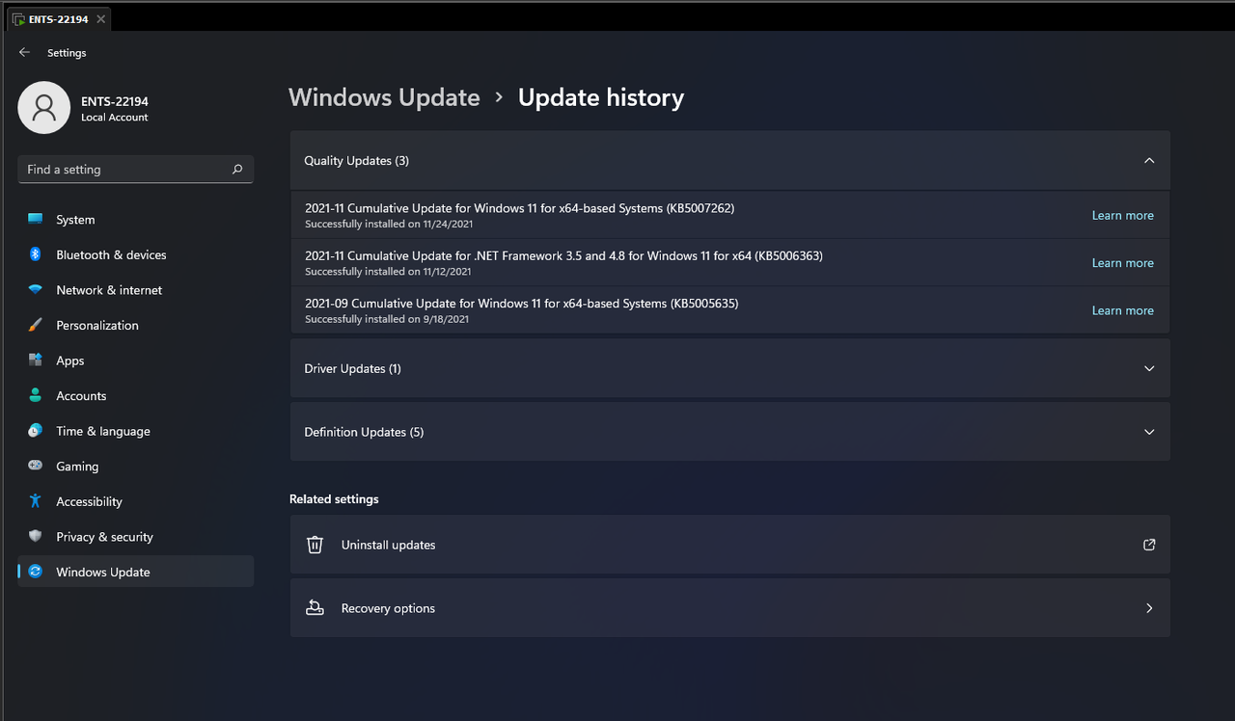Click the Uninstall updates trash icon
Screen dimensions: 1235x721
pos(315,545)
